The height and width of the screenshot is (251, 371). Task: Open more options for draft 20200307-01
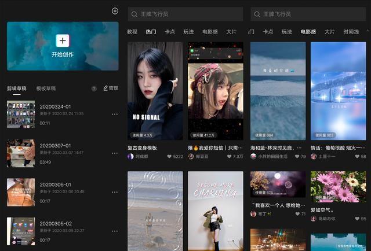114,153
